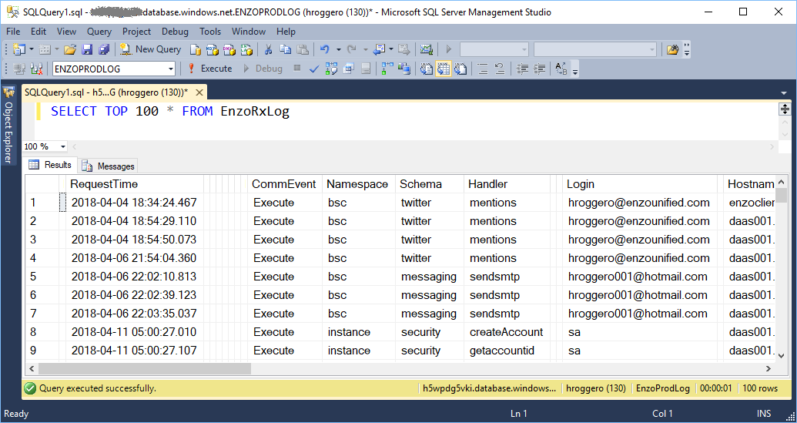The height and width of the screenshot is (423, 797).
Task: Open the active document tabs dropdown
Action: tap(784, 93)
